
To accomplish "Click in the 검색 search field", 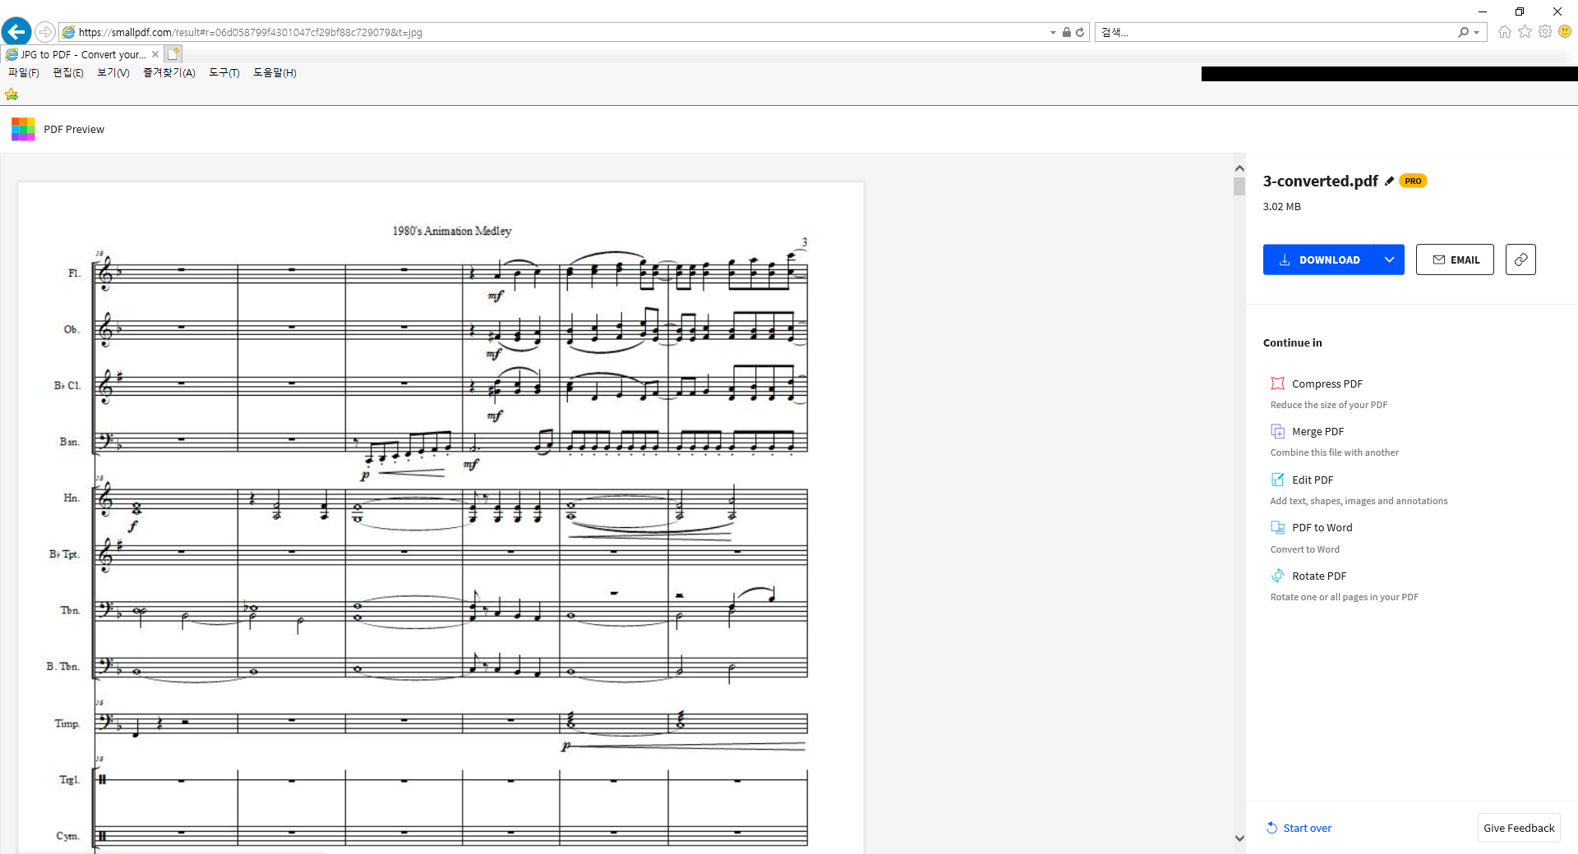I will (1274, 32).
